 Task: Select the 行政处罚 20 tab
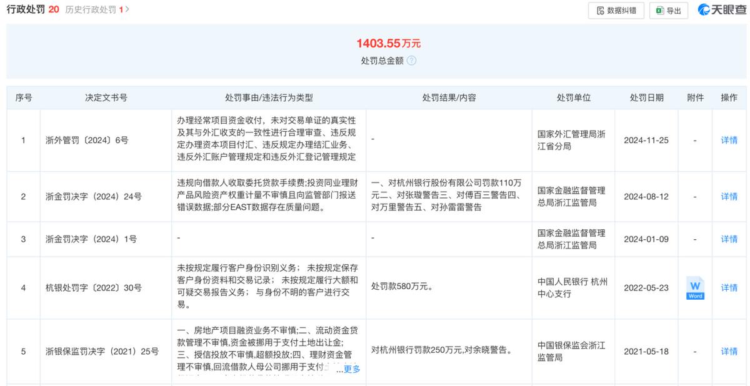point(32,9)
